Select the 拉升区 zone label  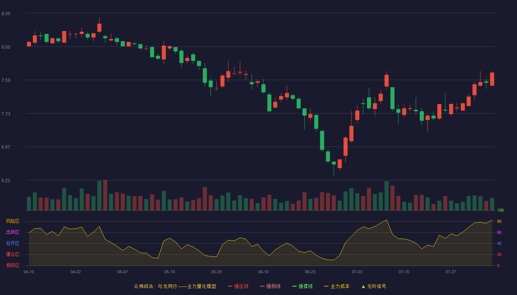(13, 243)
